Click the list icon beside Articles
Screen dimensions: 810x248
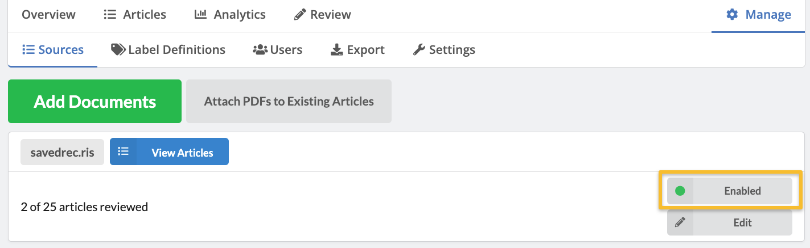click(110, 15)
